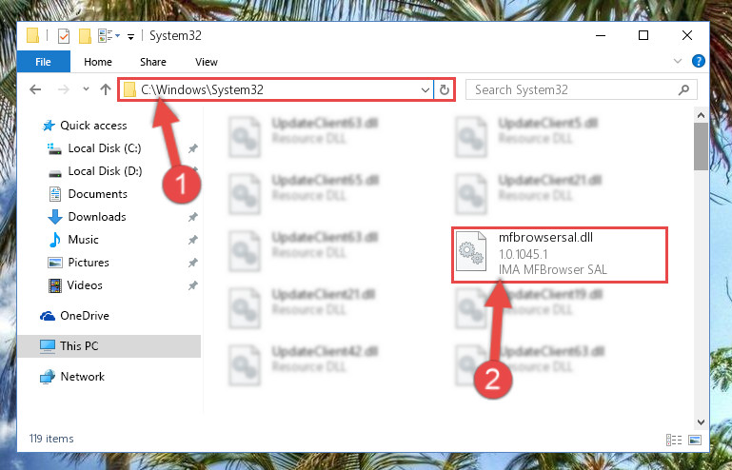Viewport: 732px width, 470px height.
Task: Click the New folder icon in title bar
Action: (x=85, y=35)
